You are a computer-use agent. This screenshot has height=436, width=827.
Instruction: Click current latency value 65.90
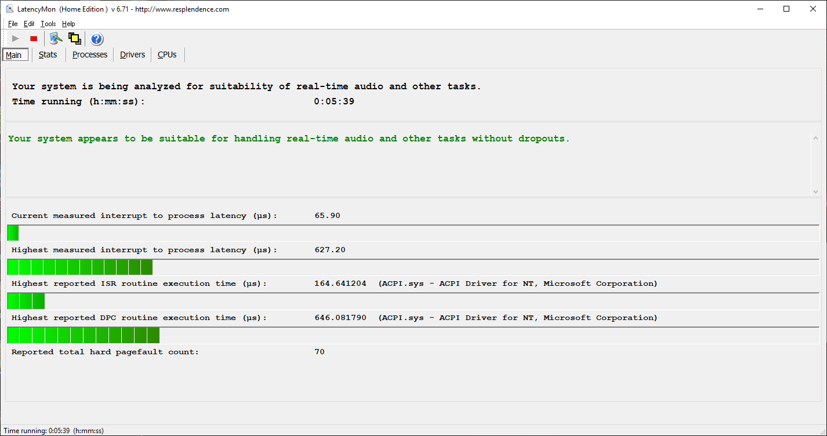[327, 216]
